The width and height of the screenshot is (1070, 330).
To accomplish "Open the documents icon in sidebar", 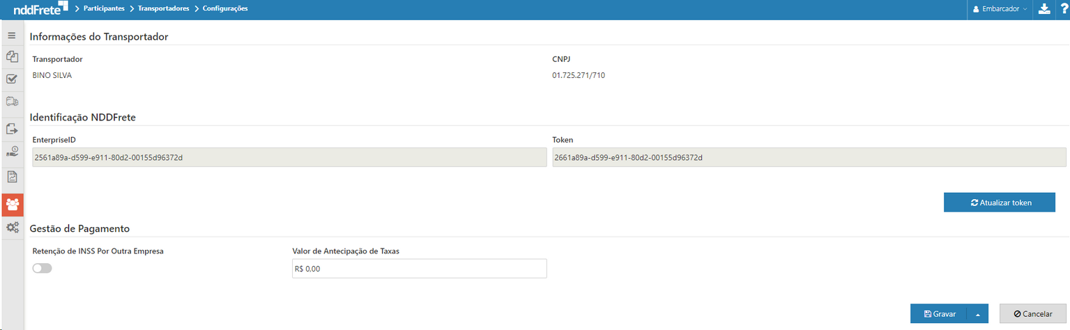I will coord(12,57).
